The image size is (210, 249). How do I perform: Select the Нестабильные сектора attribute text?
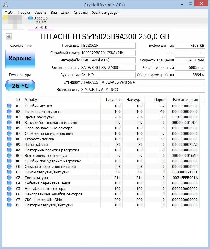tap(45, 189)
